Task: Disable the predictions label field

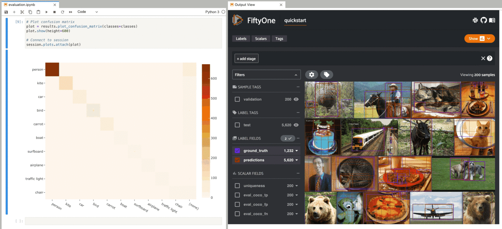Action: [x=237, y=160]
